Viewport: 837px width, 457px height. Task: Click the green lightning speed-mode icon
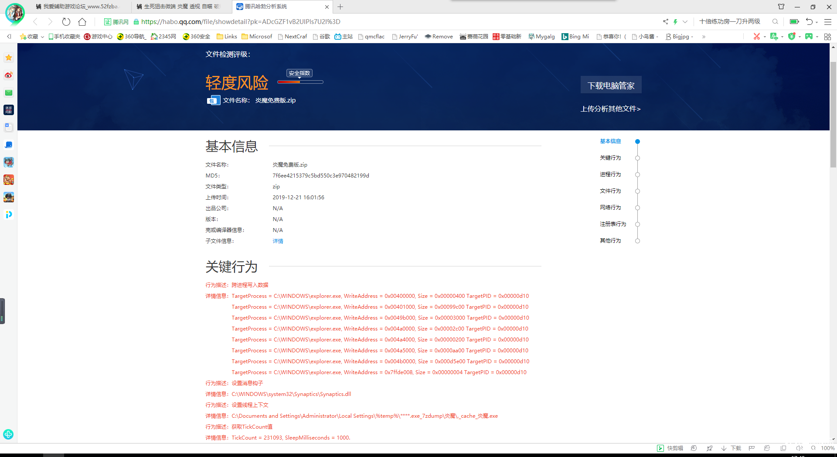click(675, 21)
